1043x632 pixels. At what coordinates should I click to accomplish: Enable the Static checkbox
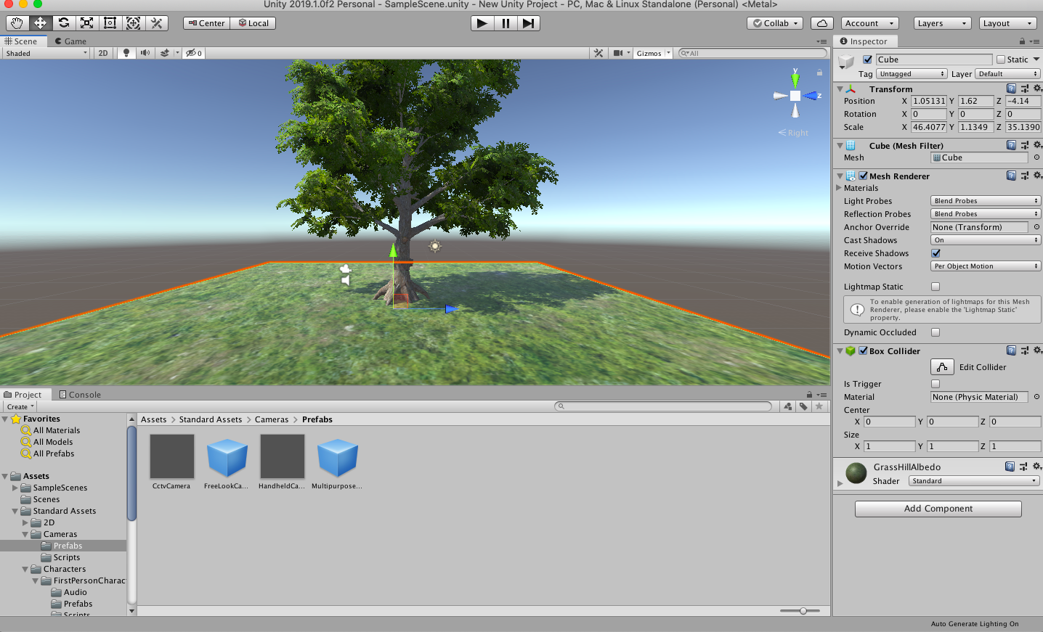(x=1001, y=59)
